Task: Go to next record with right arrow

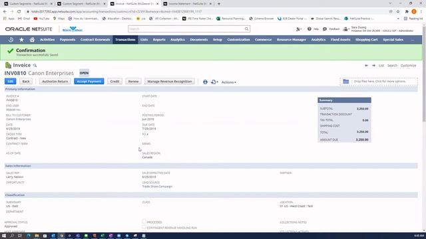Action: click(373, 66)
